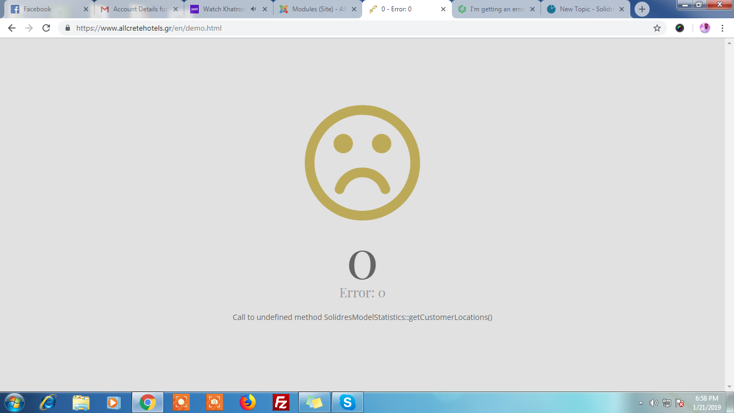Open a new browser tab

[642, 9]
